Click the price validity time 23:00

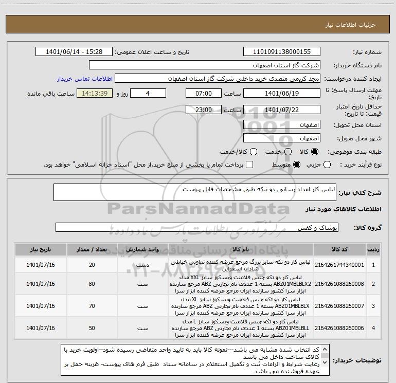(204, 110)
